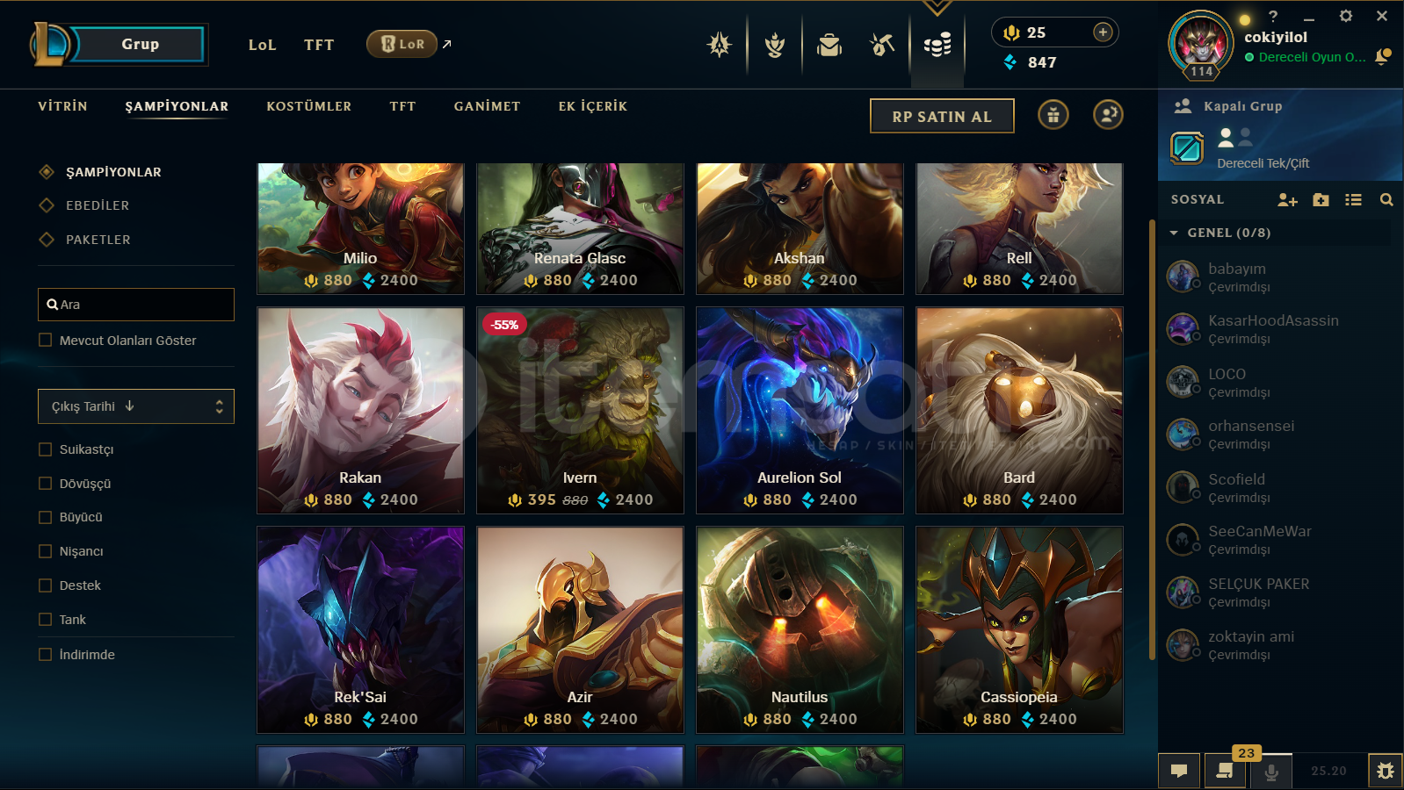Image resolution: width=1404 pixels, height=790 pixels.
Task: Open the gift center icon
Action: click(1053, 115)
